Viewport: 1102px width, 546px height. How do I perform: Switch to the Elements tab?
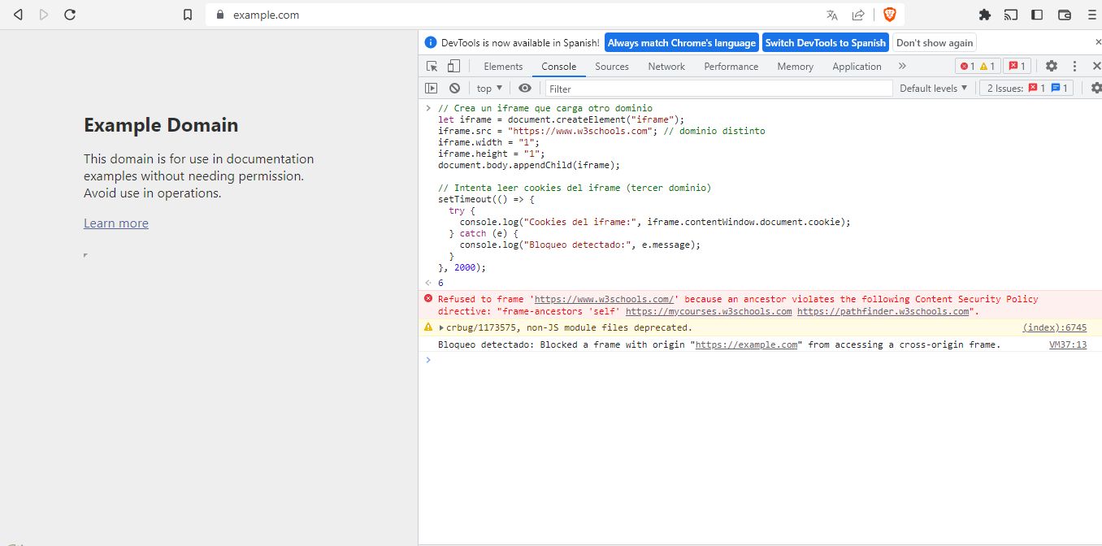503,67
